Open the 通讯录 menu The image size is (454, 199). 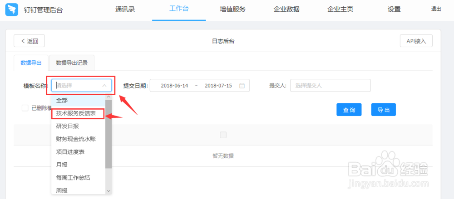tap(125, 9)
